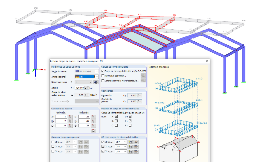Click new load case icon beside CC s1,a
The width and height of the screenshot is (264, 162).
pyautogui.click(x=80, y=142)
